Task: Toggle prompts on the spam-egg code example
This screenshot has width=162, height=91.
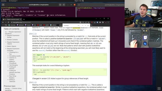Action: [x=105, y=70]
